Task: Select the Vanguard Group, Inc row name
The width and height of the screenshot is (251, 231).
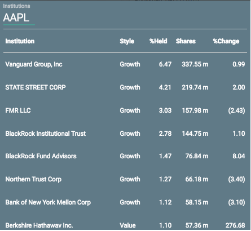Action: (x=34, y=64)
